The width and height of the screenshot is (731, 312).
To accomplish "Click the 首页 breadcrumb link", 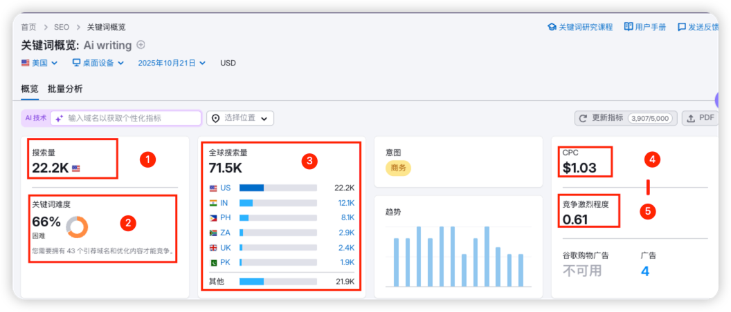I will [x=28, y=27].
